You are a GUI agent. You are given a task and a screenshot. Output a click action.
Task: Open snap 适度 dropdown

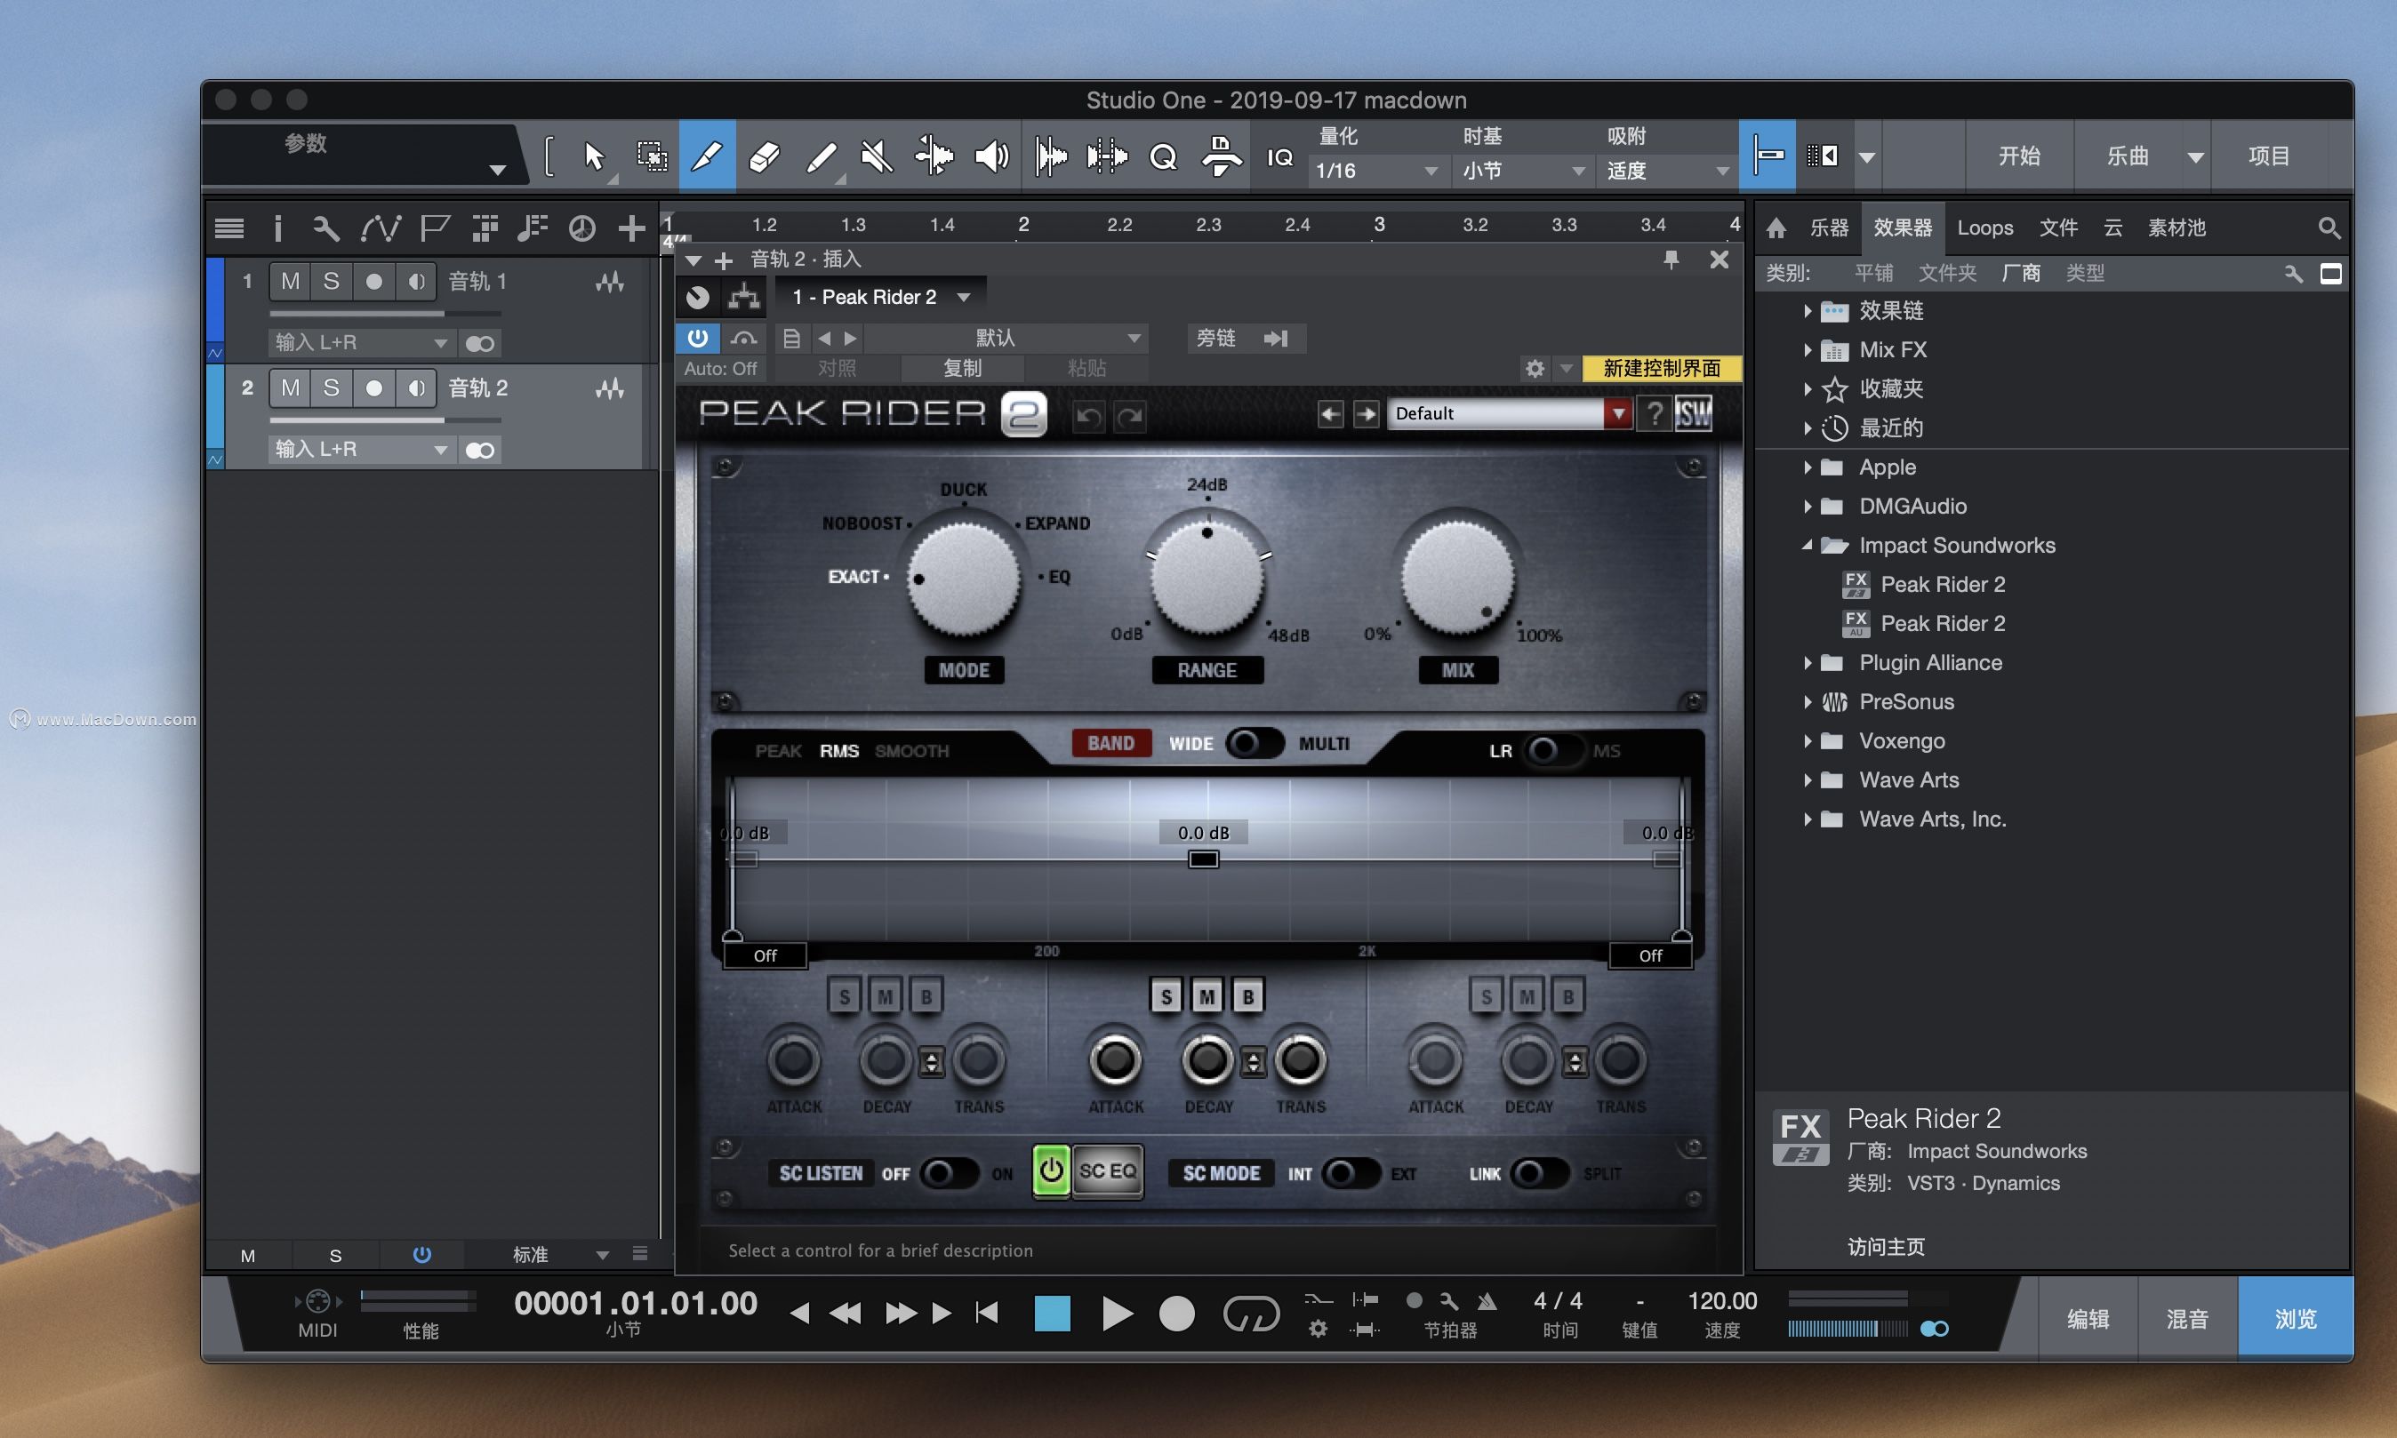(x=1667, y=171)
